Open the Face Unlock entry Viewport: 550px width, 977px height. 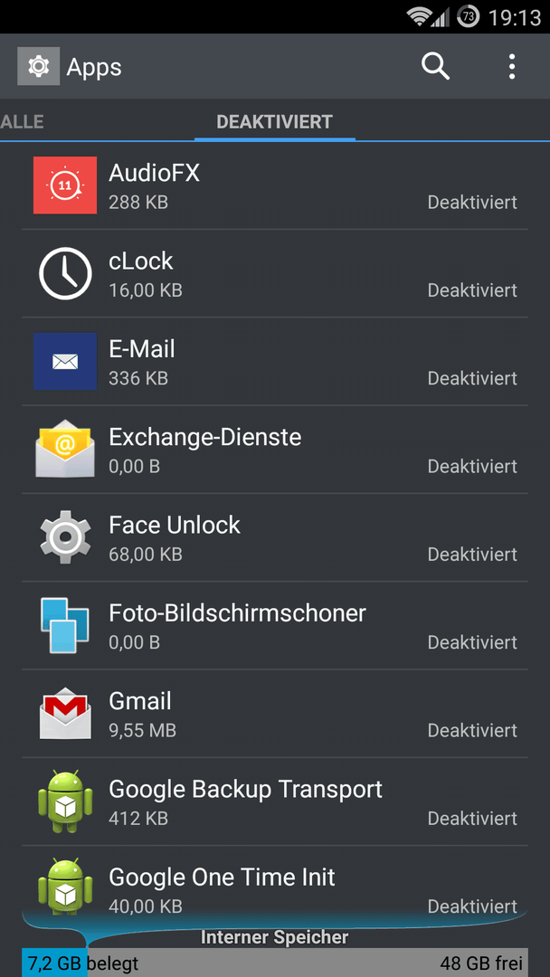(x=275, y=536)
